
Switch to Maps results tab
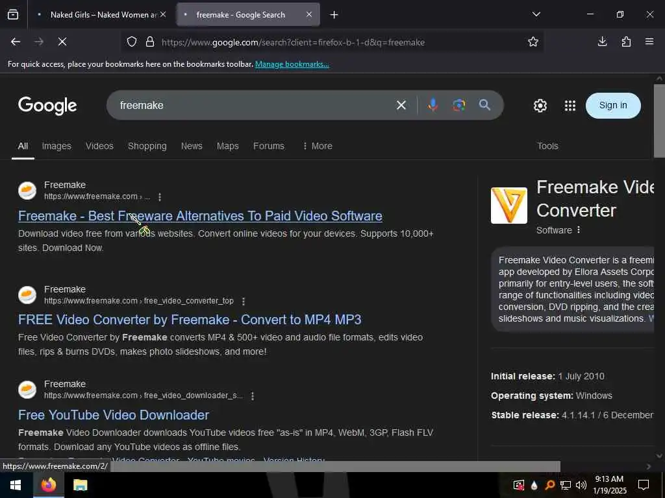tap(228, 146)
